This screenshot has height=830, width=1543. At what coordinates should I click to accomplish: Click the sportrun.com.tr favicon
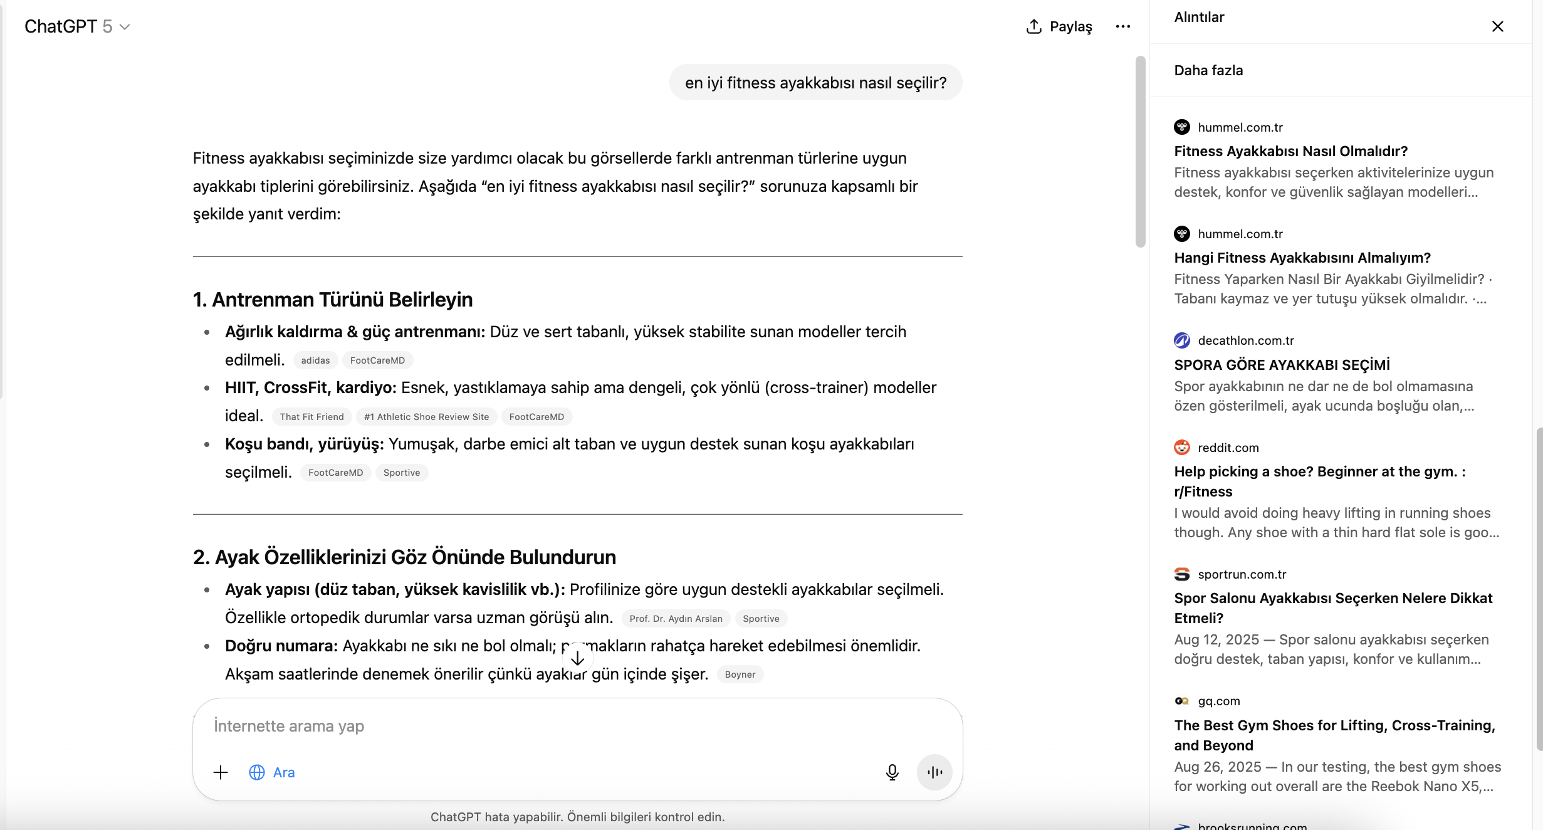1182,574
